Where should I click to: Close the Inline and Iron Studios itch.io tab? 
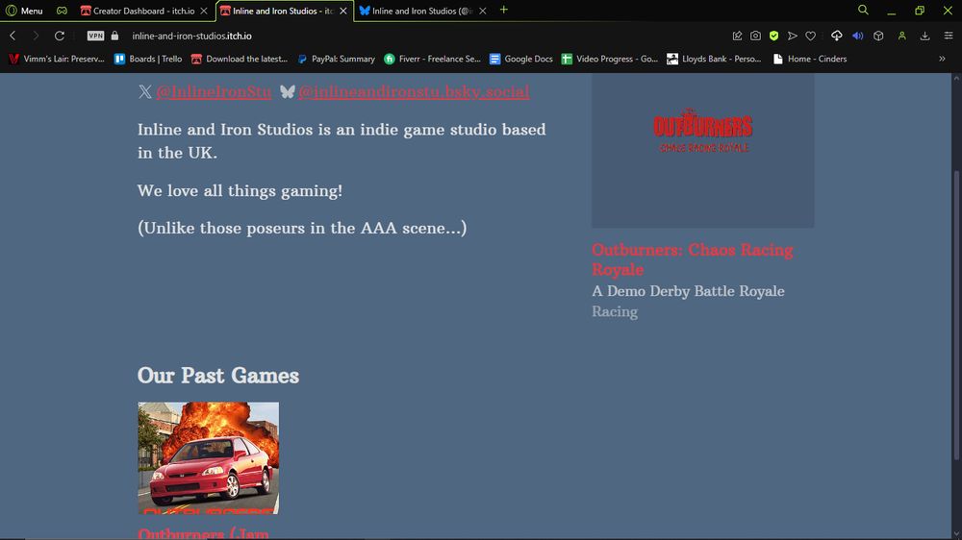tap(343, 11)
